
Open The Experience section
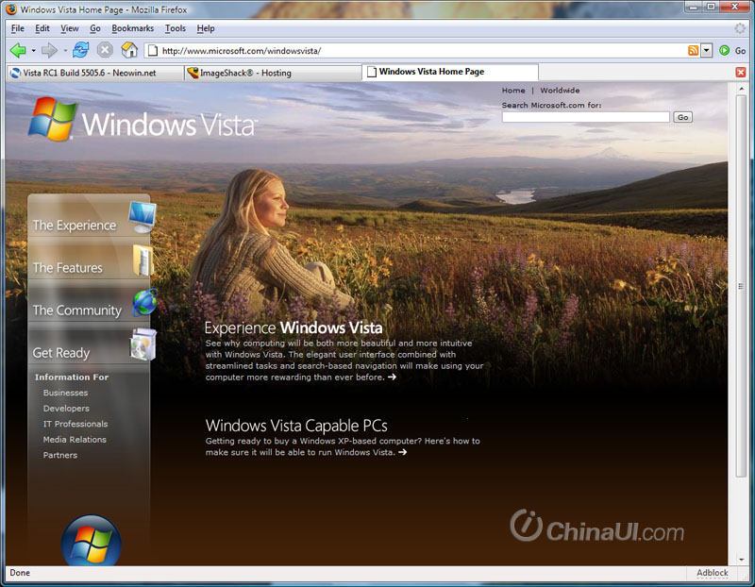click(75, 226)
